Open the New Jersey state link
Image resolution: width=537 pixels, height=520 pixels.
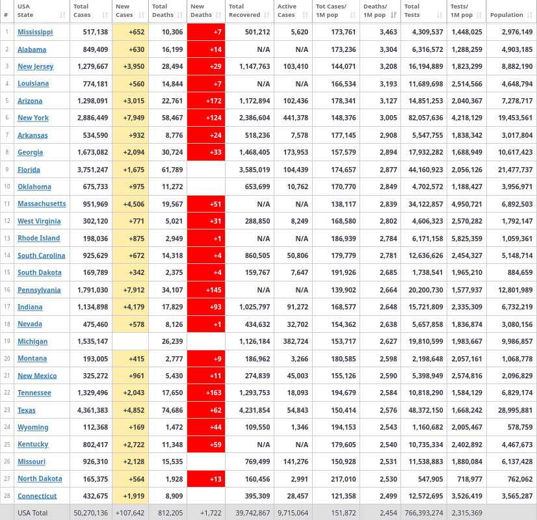pyautogui.click(x=35, y=66)
